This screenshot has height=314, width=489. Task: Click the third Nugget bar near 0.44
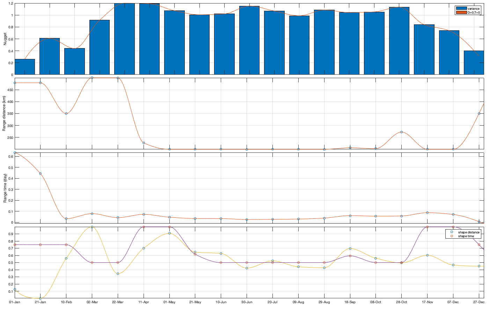click(x=74, y=62)
